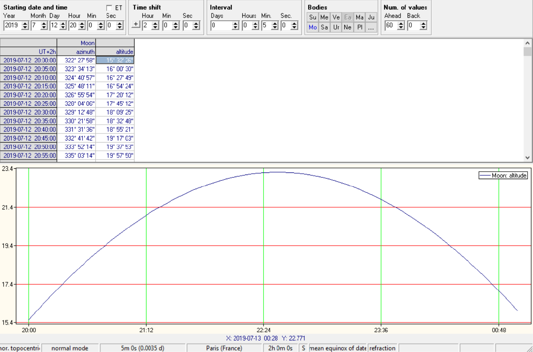Select the 2019-07-12 20:00:00 row header

(28, 60)
